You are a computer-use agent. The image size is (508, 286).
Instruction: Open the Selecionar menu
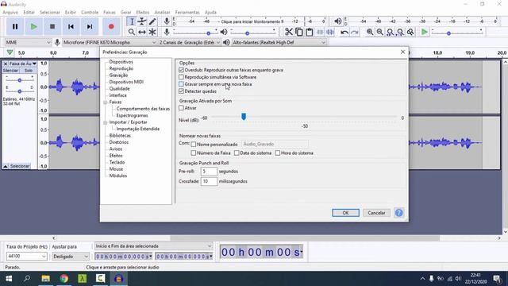point(49,13)
